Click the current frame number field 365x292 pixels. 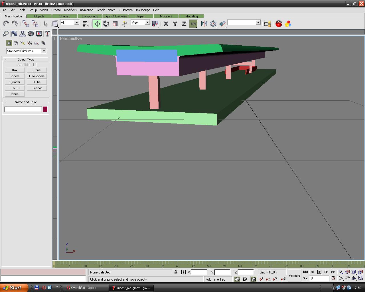click(320, 278)
